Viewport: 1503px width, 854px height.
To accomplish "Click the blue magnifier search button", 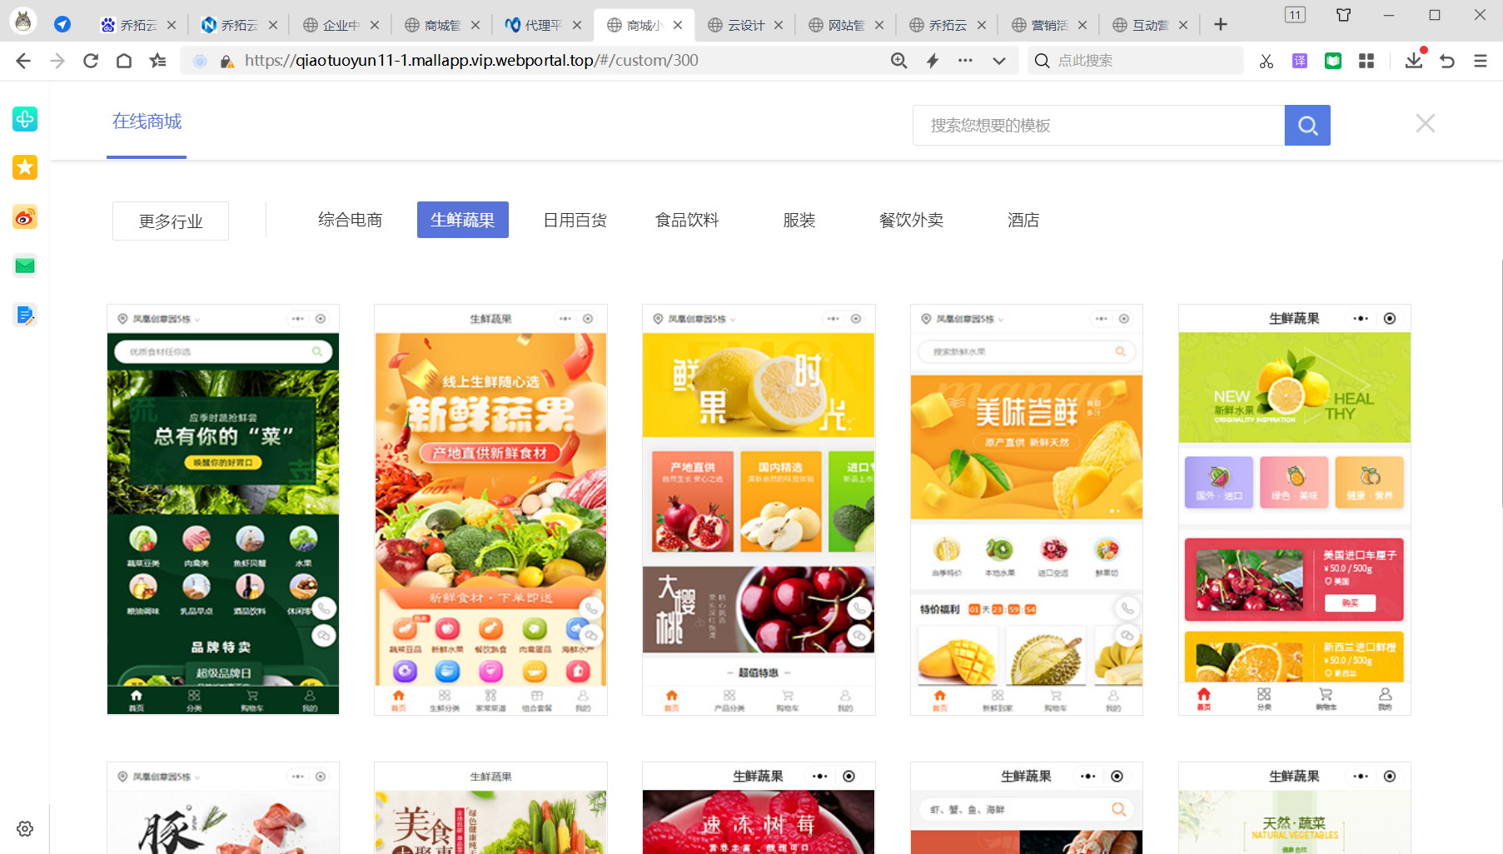I will pyautogui.click(x=1306, y=126).
